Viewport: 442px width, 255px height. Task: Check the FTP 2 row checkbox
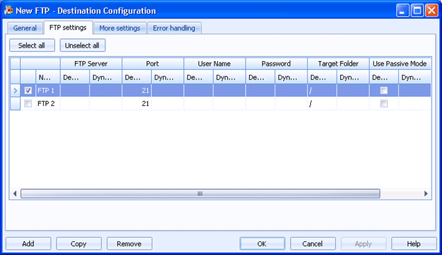coord(28,103)
